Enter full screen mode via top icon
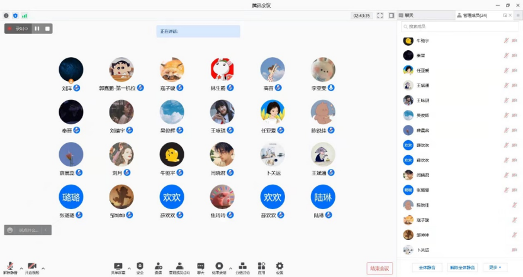This screenshot has height=277, width=523. point(380,15)
